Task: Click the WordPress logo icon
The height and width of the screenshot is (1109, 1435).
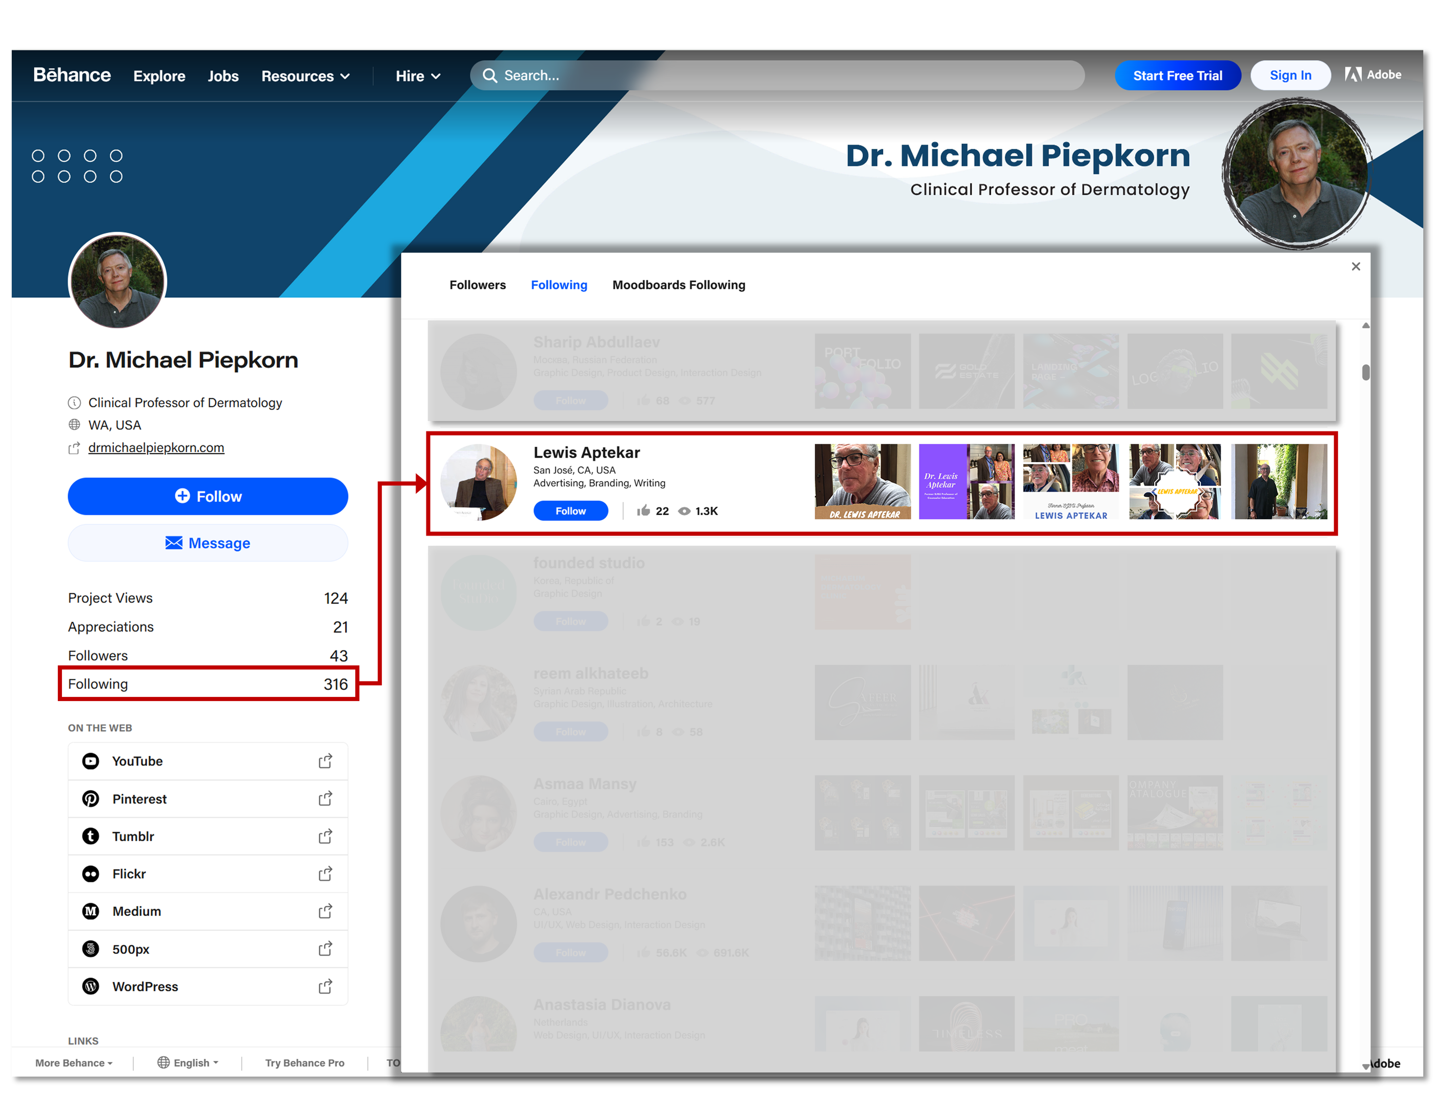Action: (x=91, y=986)
